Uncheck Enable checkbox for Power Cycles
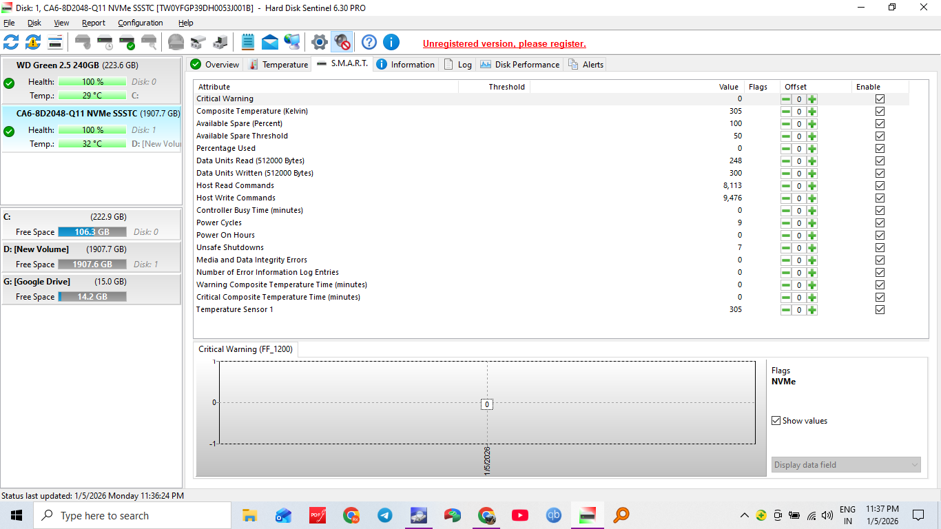 click(x=880, y=223)
